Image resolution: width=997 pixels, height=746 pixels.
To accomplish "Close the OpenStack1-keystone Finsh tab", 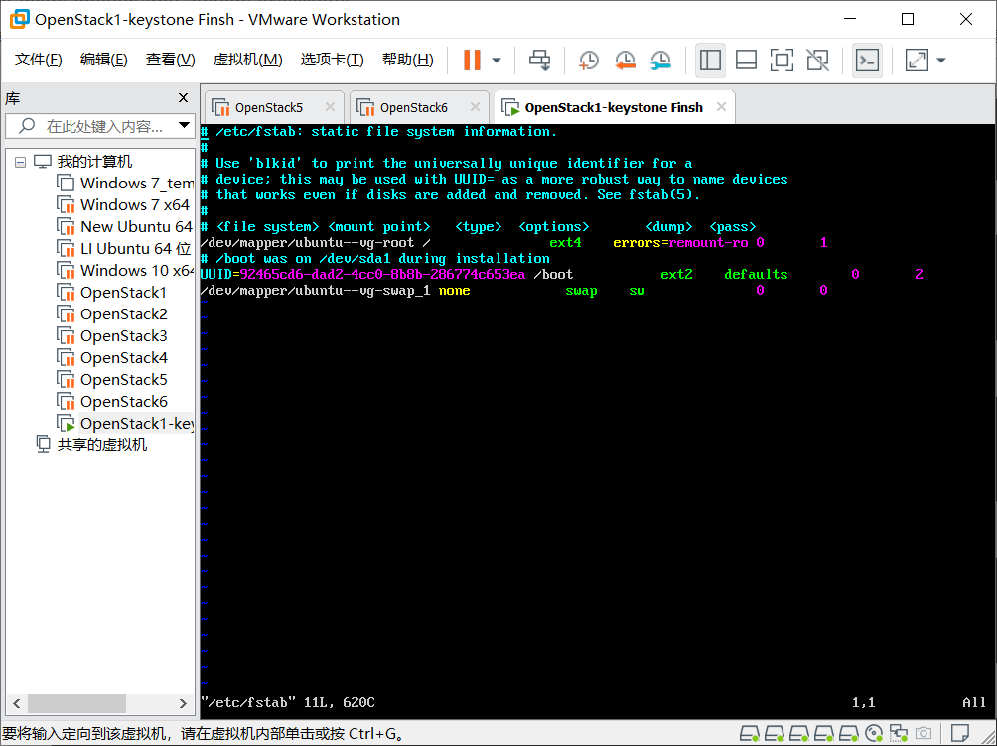I will [721, 107].
